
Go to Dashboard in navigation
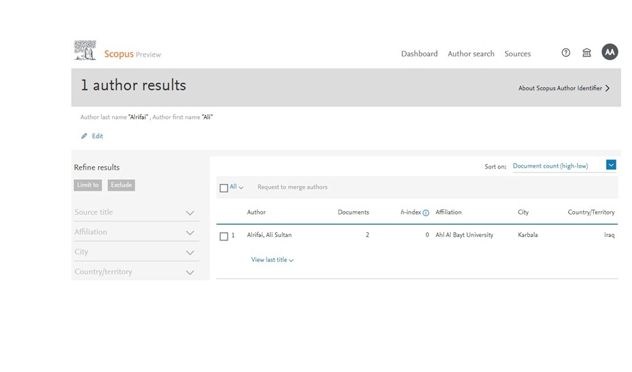pos(419,54)
